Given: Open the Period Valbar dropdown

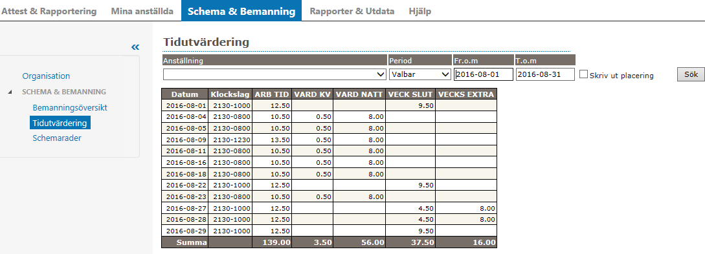Looking at the screenshot, I should [x=420, y=74].
